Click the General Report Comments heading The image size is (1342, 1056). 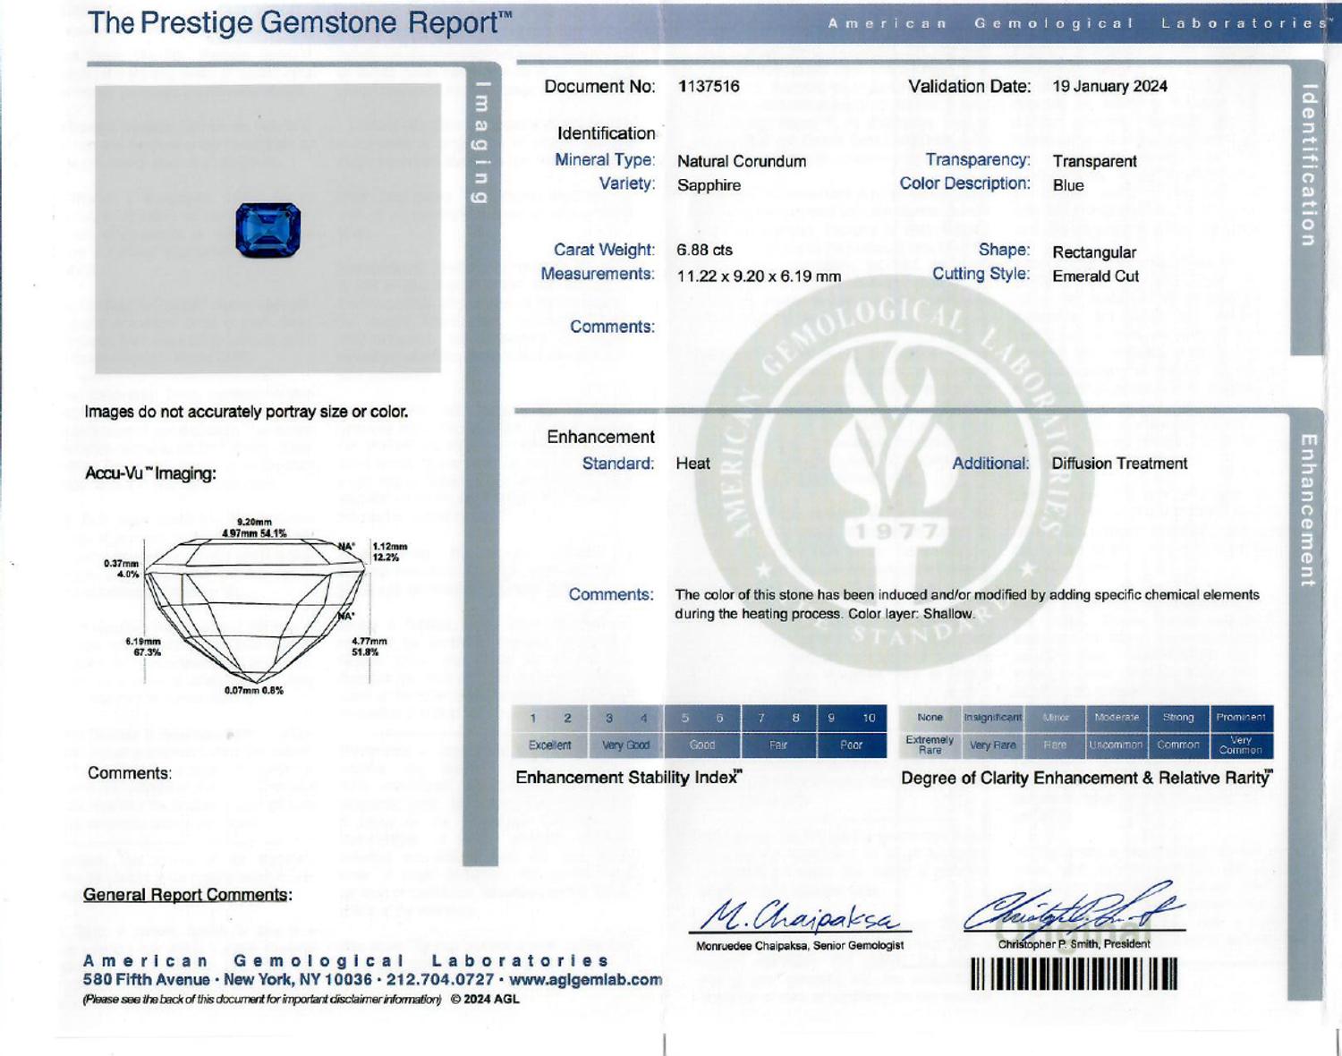click(187, 895)
